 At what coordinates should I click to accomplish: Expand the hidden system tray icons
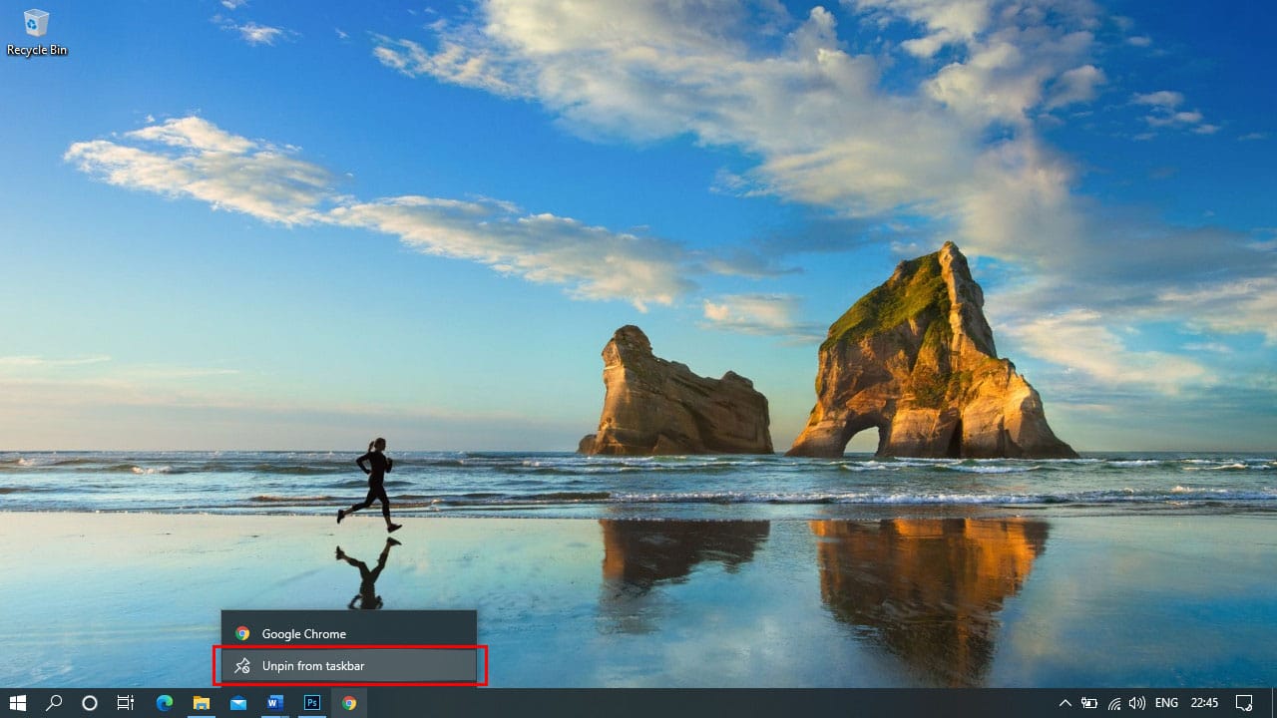tap(1064, 703)
